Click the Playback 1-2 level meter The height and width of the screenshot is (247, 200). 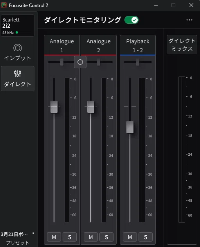tap(142, 150)
